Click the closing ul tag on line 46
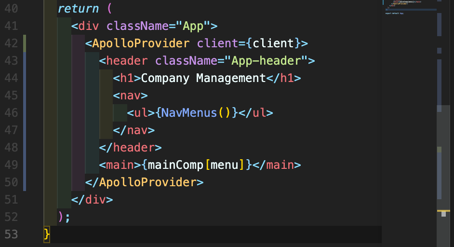 tap(256, 113)
